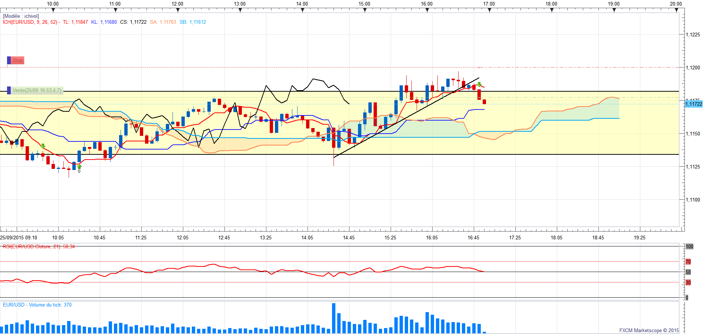This screenshot has width=706, height=334.
Task: Click the red 30 level on RSI scale
Action: 688,283
